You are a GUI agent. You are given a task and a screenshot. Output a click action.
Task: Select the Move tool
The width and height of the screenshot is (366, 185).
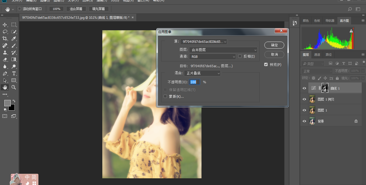[x=5, y=25]
